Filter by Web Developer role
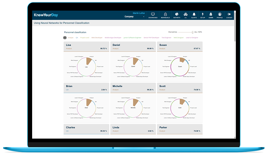Image resolution: width=268 pixels, height=155 pixels. (x=97, y=38)
